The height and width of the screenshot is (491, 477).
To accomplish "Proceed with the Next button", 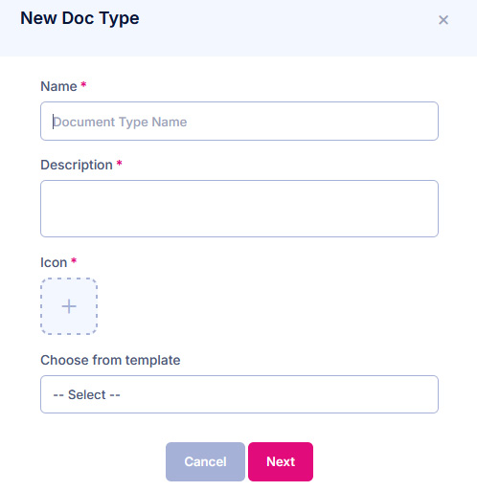I will pos(281,461).
